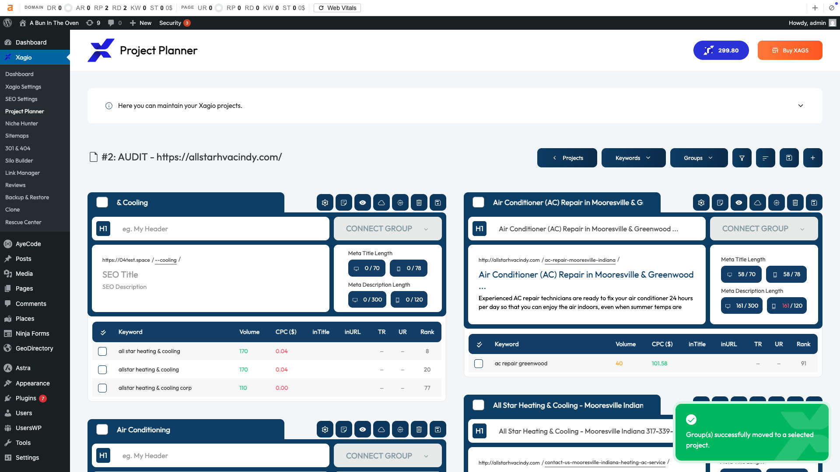Open notes icon for & Cooling group
Screen dimensions: 840x472
pyautogui.click(x=344, y=203)
